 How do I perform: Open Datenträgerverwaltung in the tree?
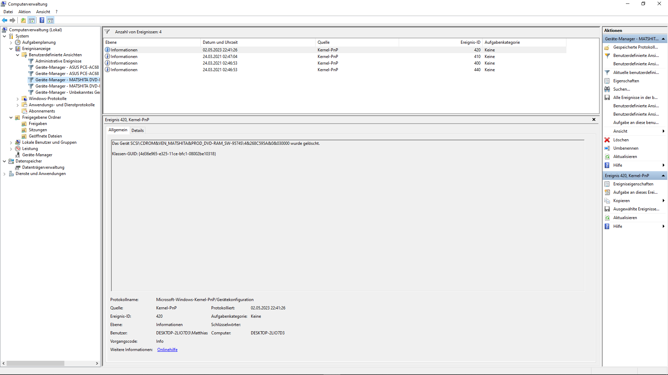coord(43,167)
